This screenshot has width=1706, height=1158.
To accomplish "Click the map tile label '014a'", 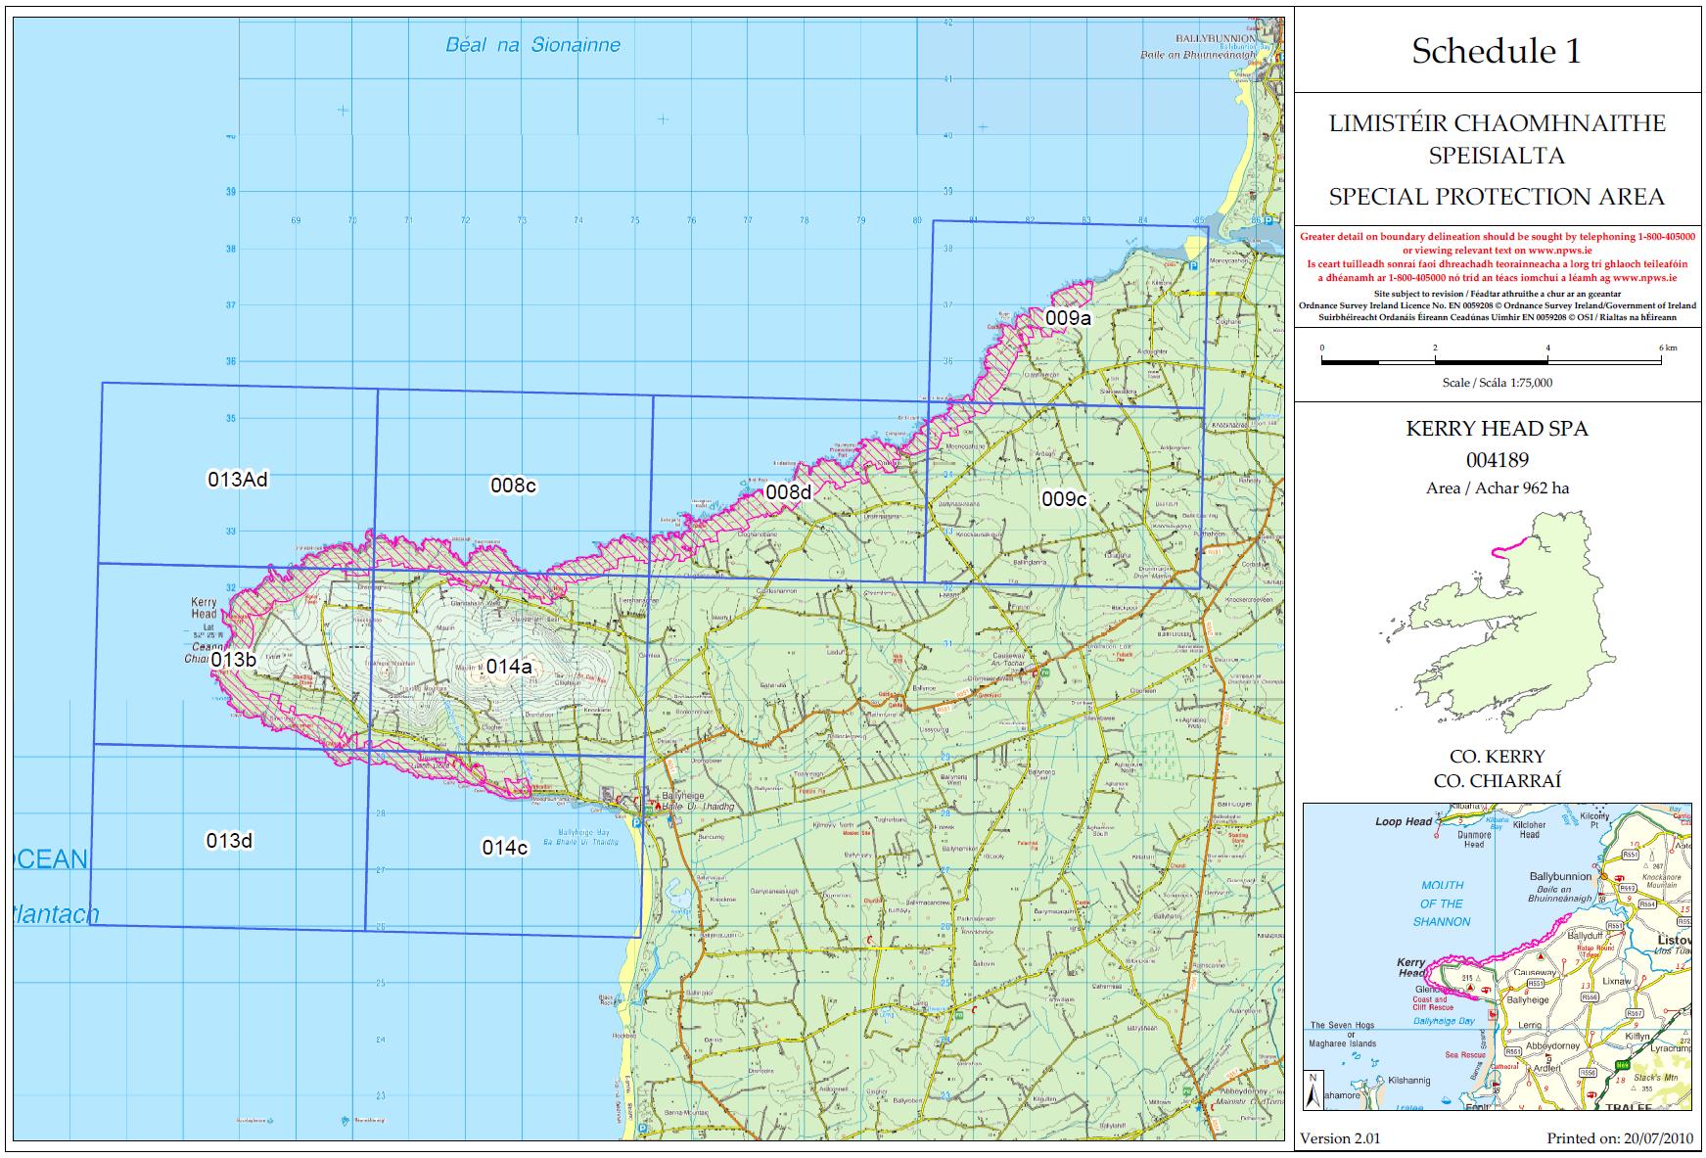I will pyautogui.click(x=509, y=667).
